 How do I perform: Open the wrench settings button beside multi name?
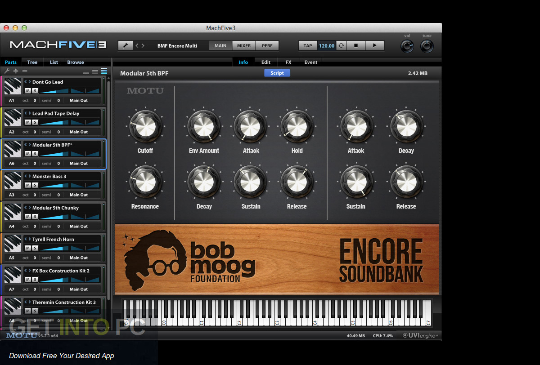(126, 45)
